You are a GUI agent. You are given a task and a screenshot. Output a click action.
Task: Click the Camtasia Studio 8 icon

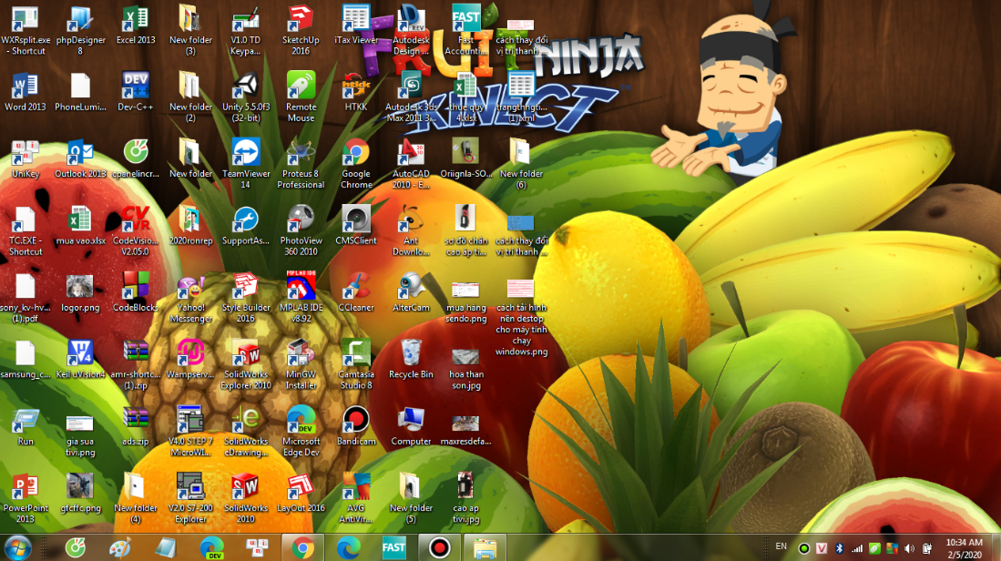(355, 353)
